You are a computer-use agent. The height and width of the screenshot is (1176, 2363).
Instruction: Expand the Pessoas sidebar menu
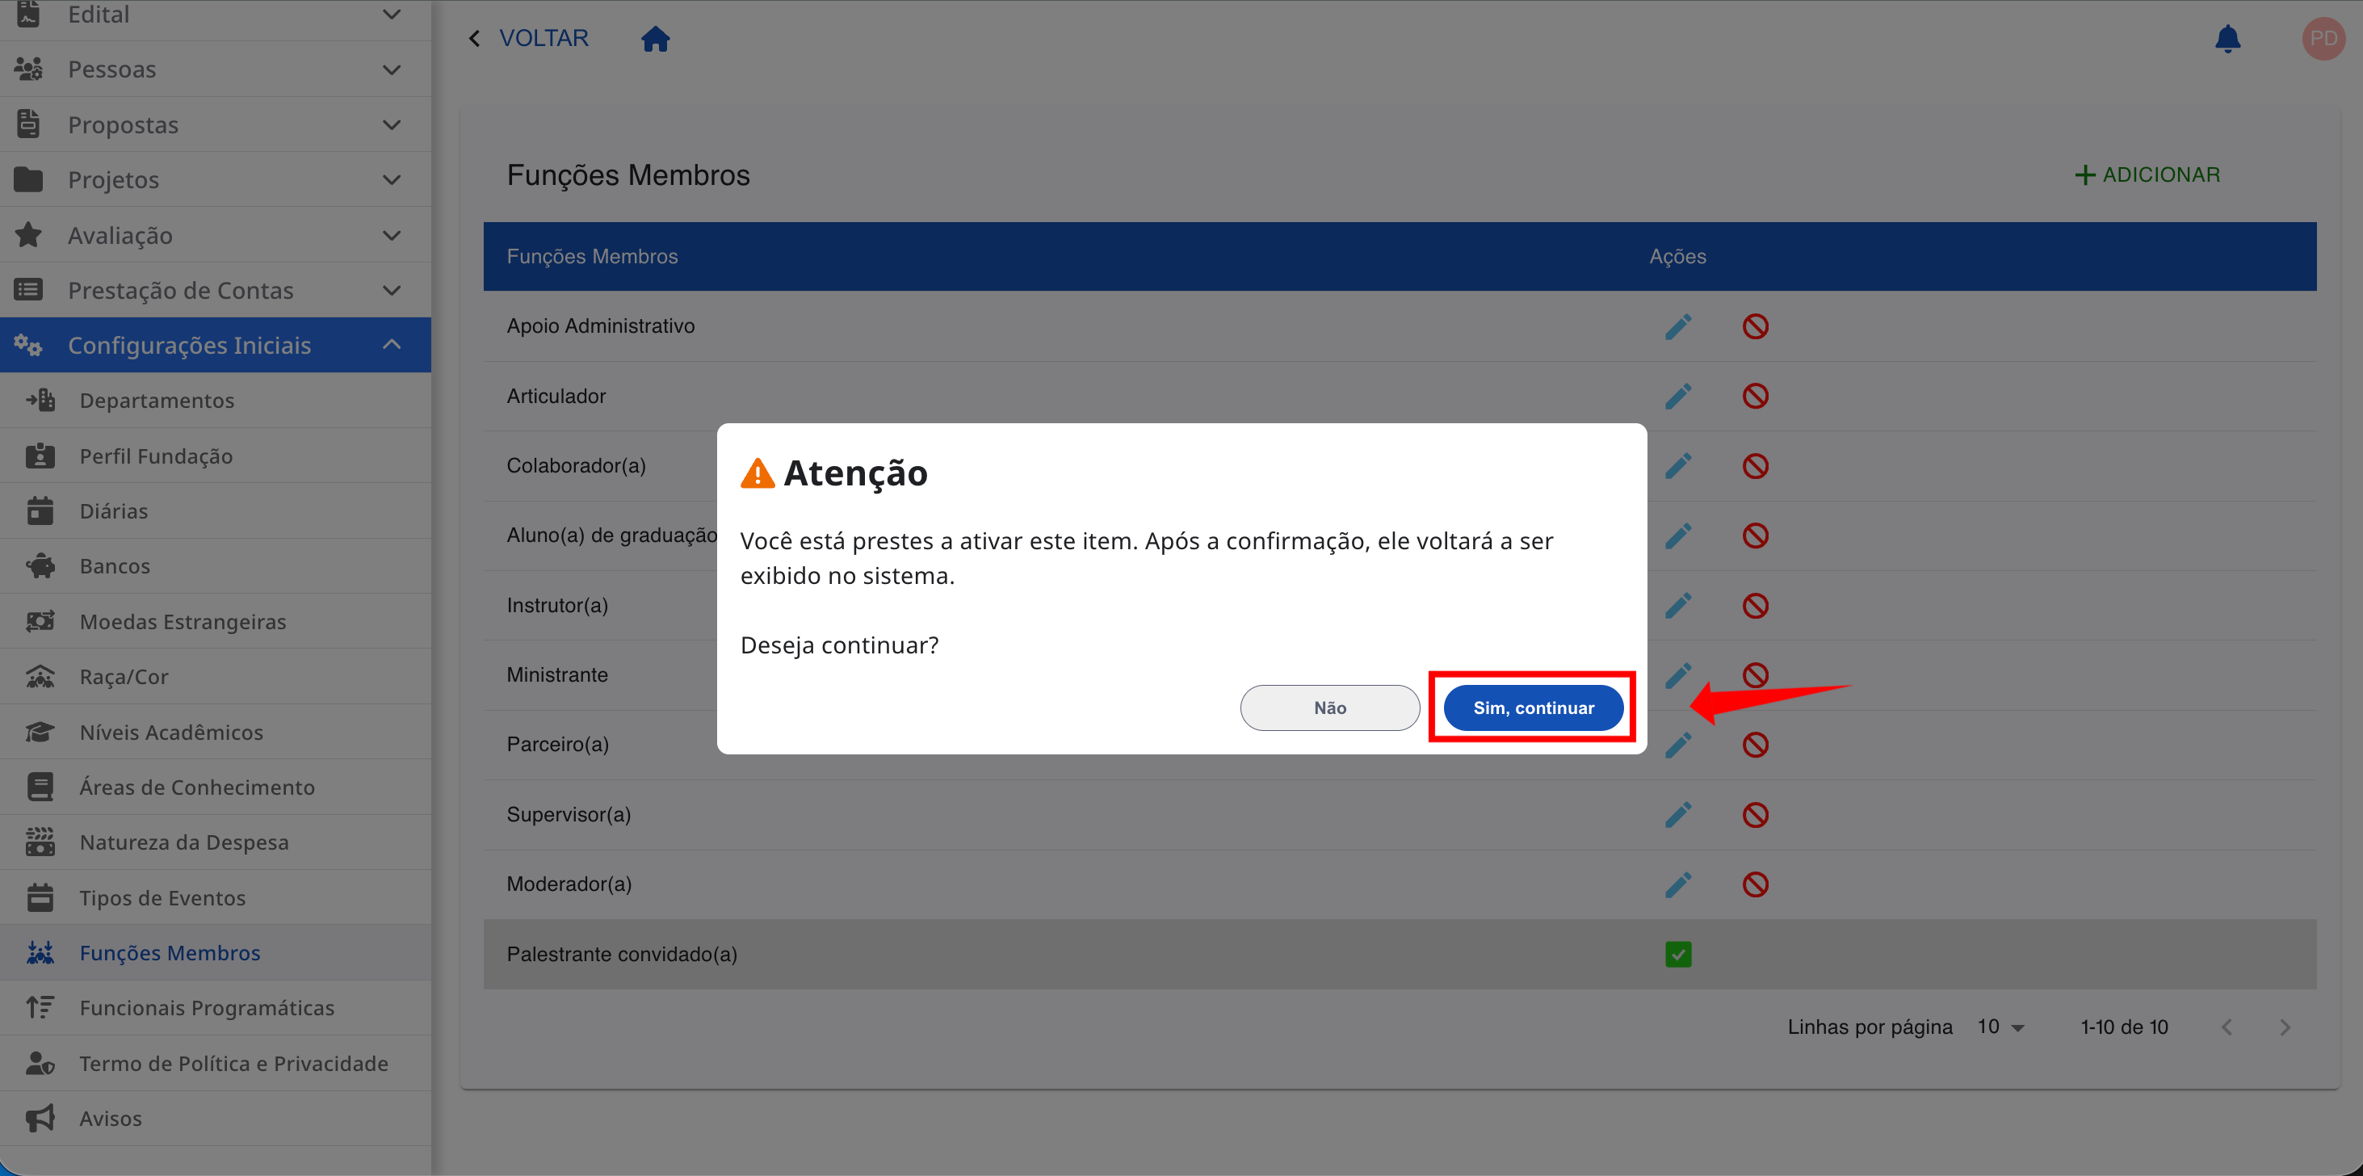click(216, 69)
